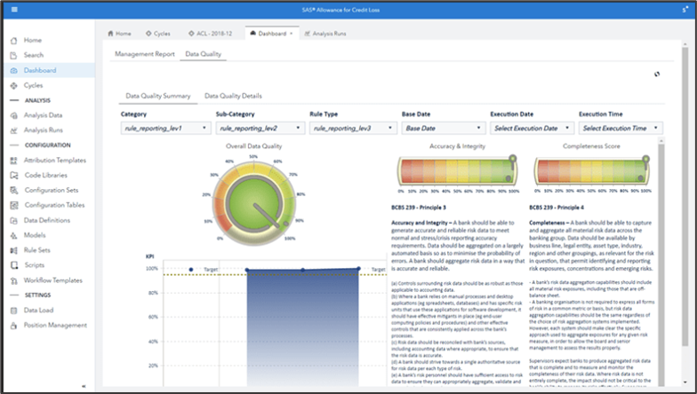Click the Overall Data Quality dial gauge

point(253,206)
